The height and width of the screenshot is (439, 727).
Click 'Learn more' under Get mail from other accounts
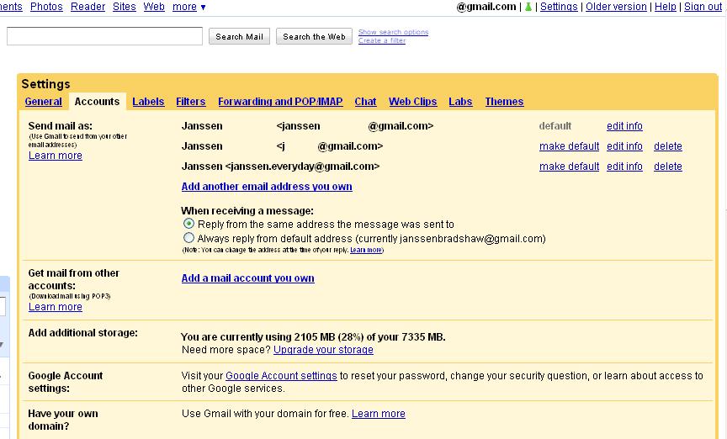(x=56, y=307)
